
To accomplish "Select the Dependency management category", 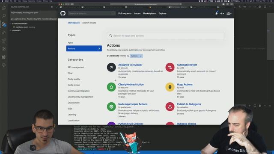I will [x=80, y=97].
